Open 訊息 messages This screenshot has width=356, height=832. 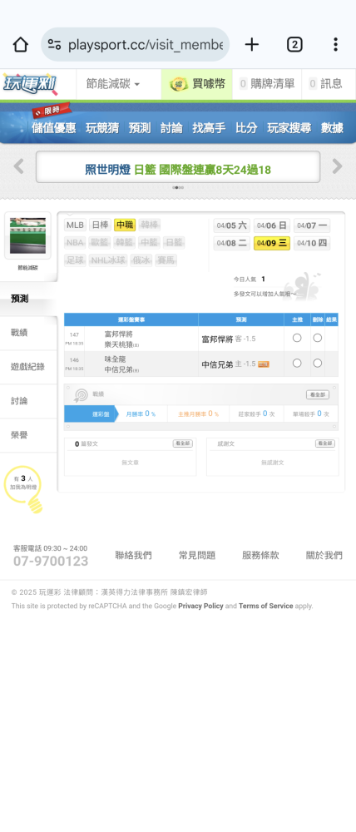click(326, 84)
